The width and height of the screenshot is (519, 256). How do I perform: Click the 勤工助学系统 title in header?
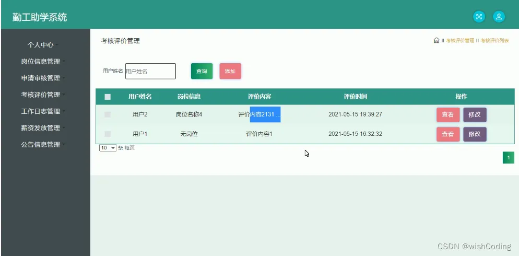pos(40,17)
